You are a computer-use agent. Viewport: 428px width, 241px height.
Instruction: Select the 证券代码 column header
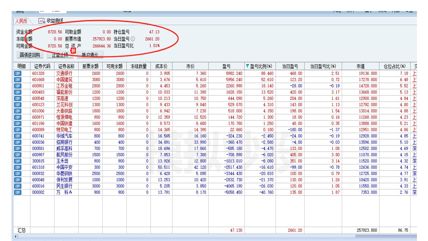tap(42, 66)
